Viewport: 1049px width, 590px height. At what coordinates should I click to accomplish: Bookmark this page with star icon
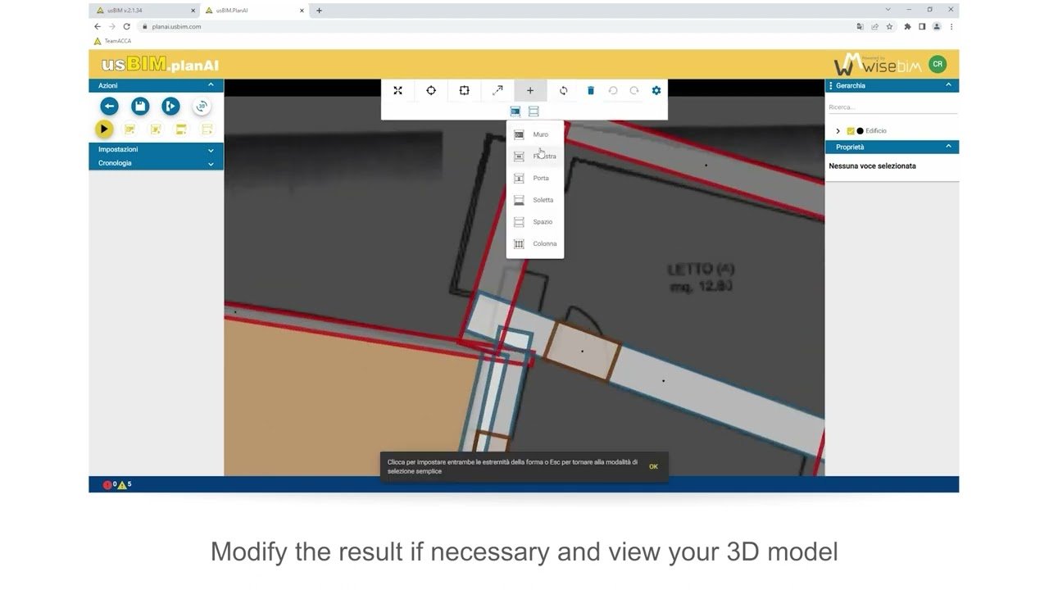(889, 26)
